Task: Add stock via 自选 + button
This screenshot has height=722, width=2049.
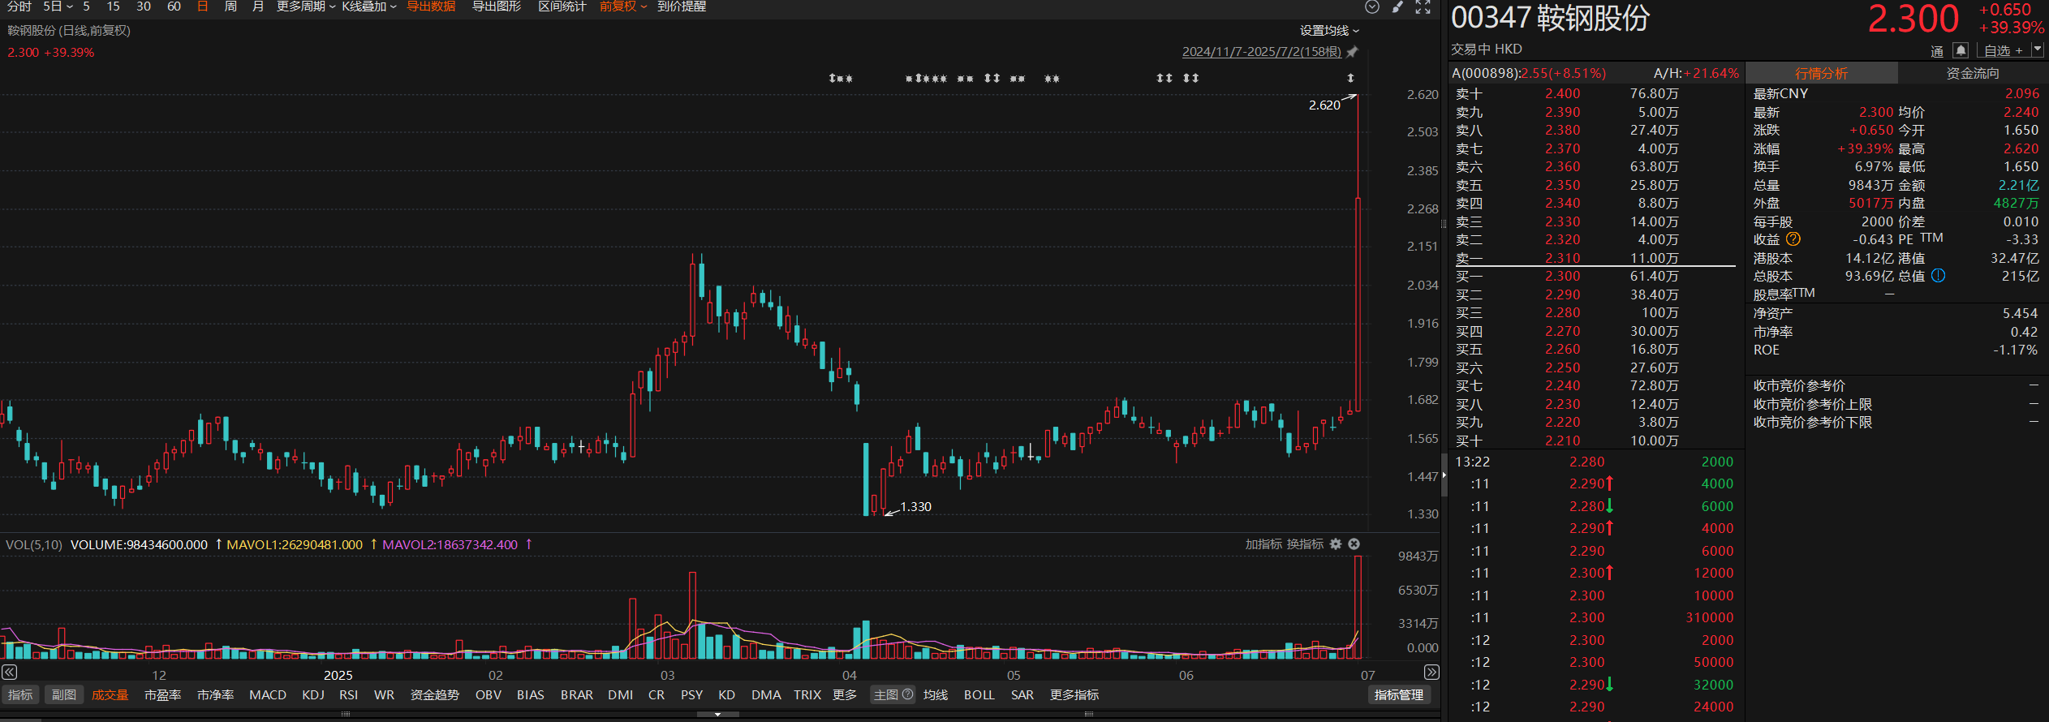Action: (2004, 50)
